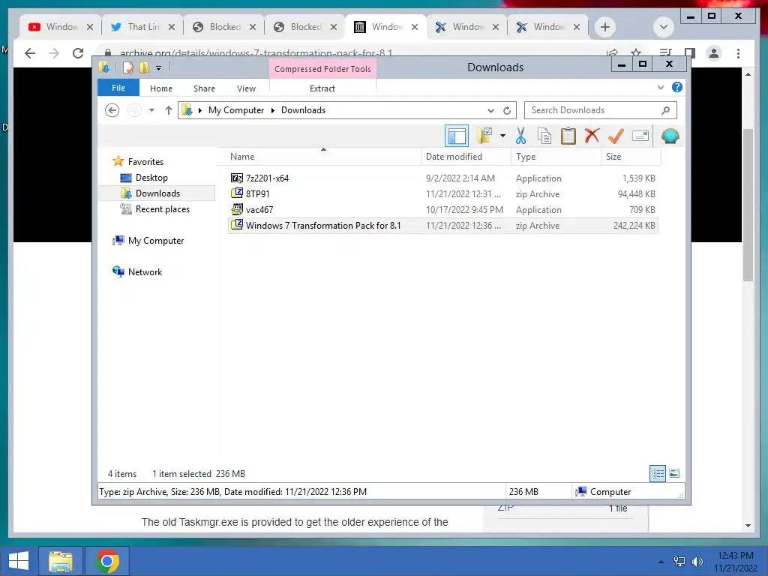Open the File ribbon tab
The width and height of the screenshot is (768, 576).
(118, 88)
